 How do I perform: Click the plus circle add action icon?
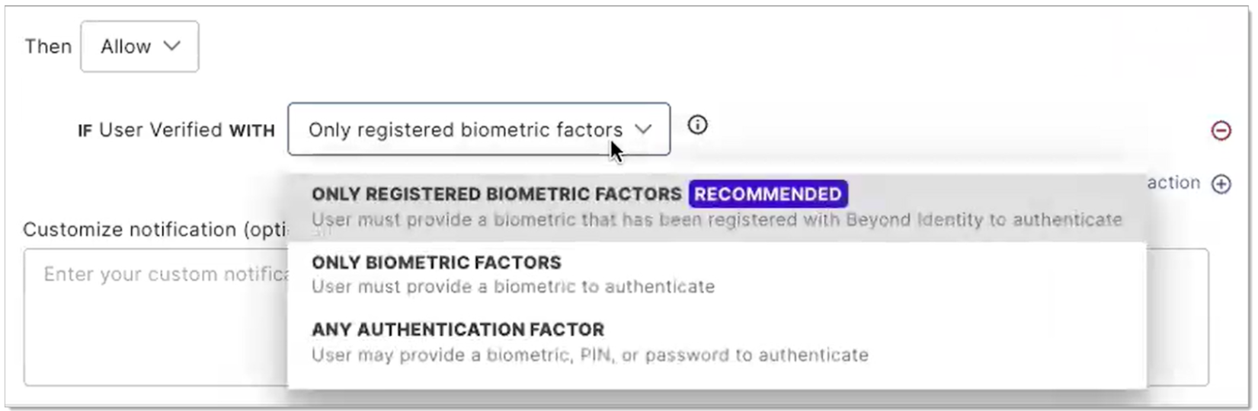pos(1221,184)
